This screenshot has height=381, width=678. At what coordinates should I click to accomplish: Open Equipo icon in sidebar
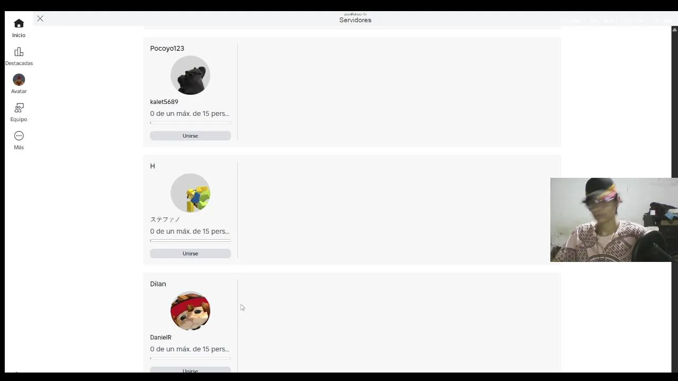(19, 108)
